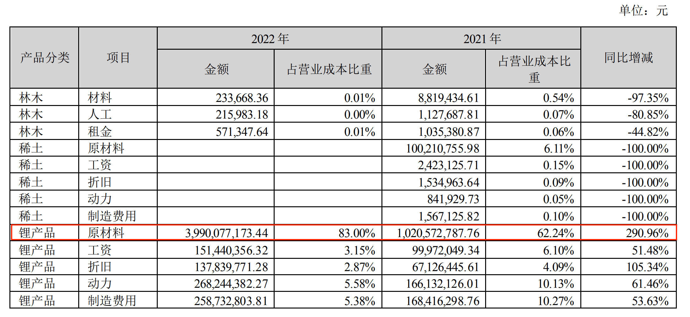Click the 项目 column header

[x=118, y=58]
